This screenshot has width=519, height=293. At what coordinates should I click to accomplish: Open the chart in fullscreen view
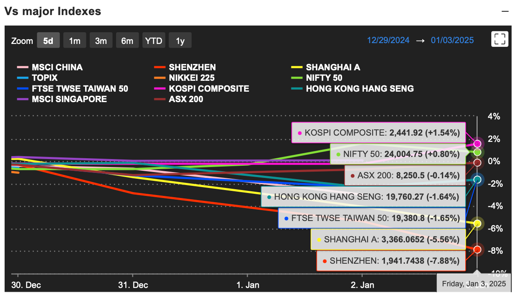click(499, 39)
